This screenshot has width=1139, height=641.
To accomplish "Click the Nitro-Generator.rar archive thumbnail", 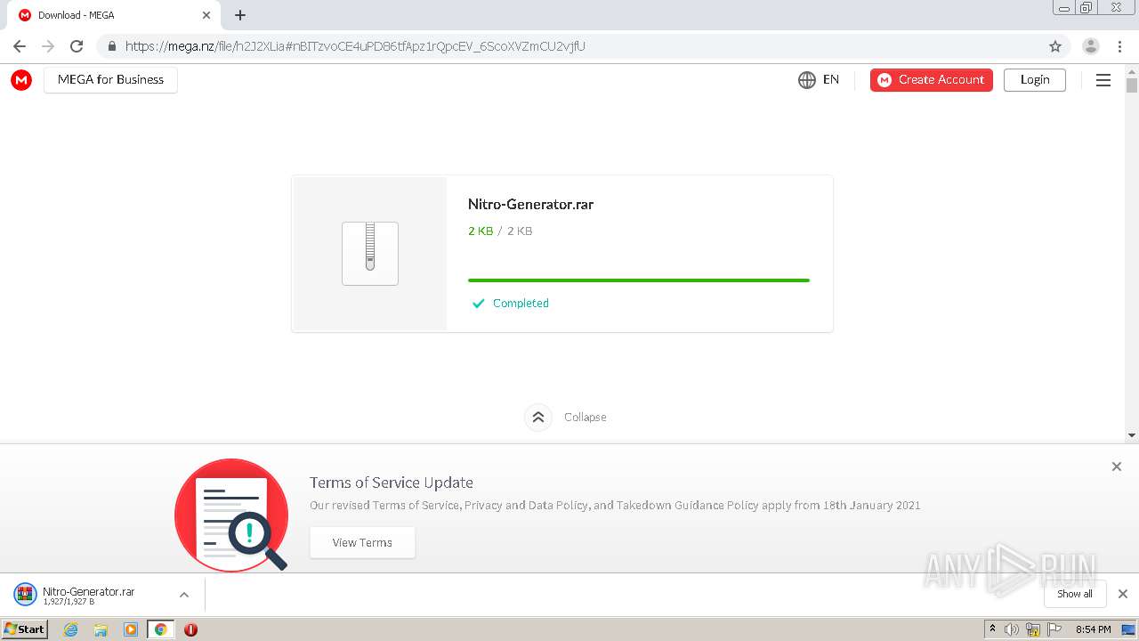I will click(370, 254).
